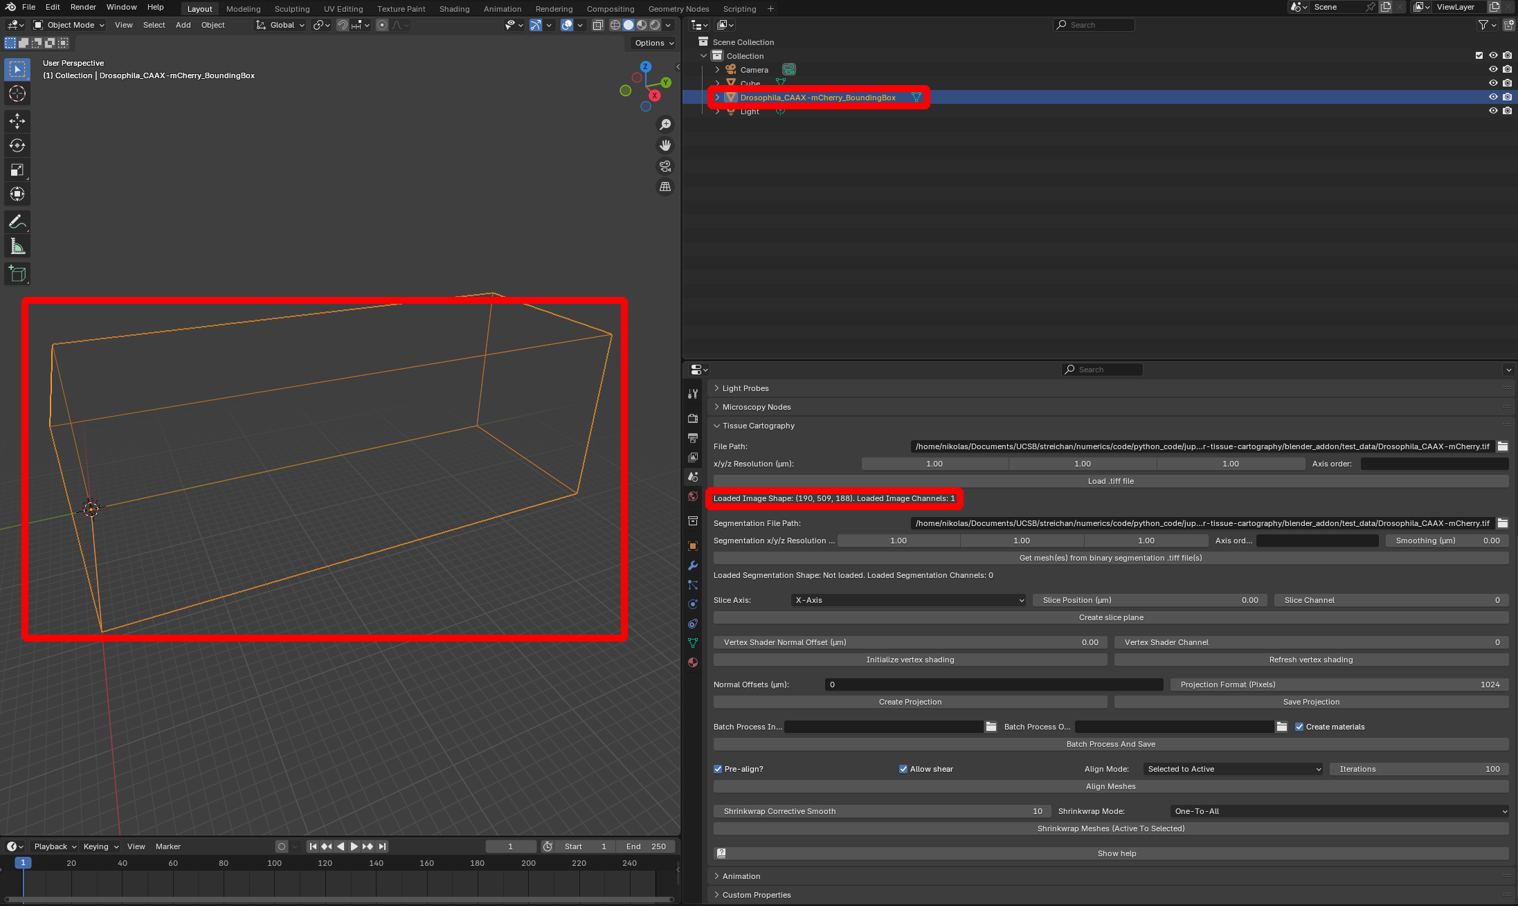Disable the Allow shear checkbox

(903, 769)
